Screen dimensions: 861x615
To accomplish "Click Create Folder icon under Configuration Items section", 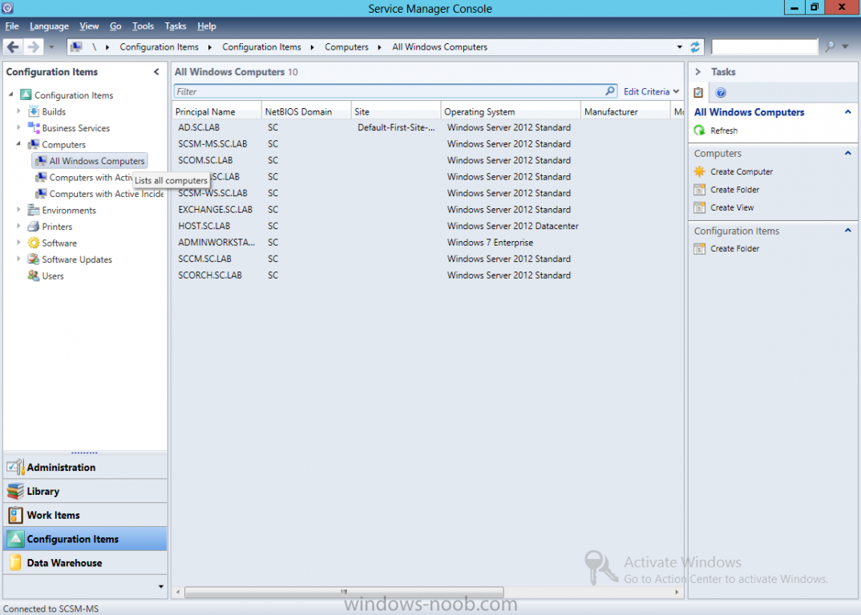I will click(700, 248).
